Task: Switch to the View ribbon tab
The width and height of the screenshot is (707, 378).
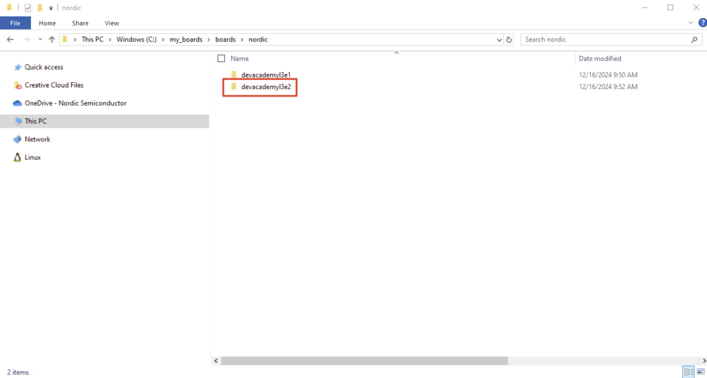Action: [x=111, y=23]
